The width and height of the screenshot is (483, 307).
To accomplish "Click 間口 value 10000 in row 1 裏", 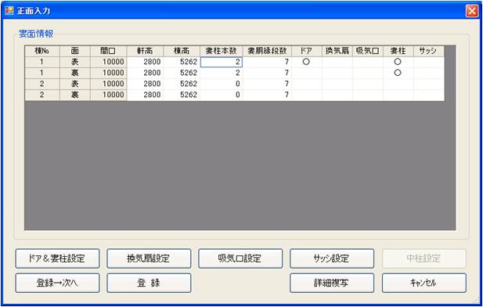I will point(109,73).
